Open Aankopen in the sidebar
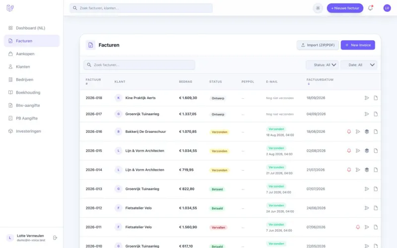 click(32, 54)
